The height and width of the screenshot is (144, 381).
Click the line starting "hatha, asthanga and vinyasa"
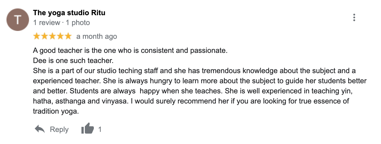[x=191, y=101]
